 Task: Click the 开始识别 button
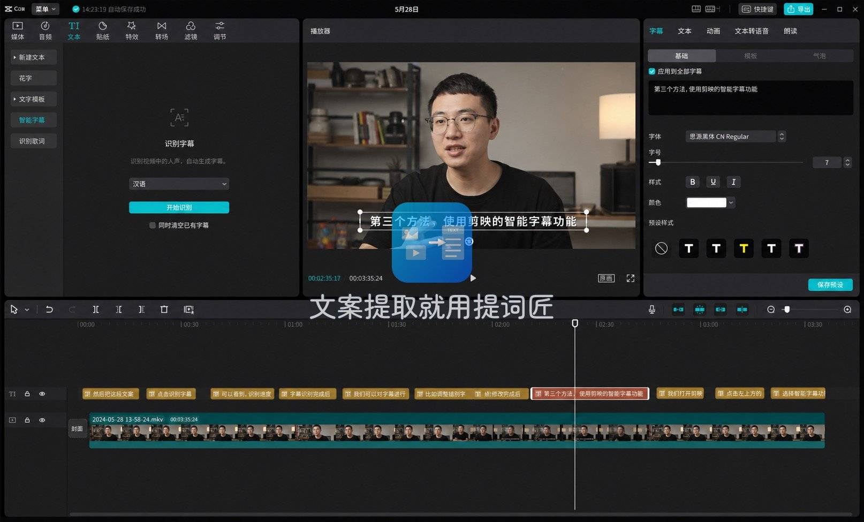click(179, 207)
